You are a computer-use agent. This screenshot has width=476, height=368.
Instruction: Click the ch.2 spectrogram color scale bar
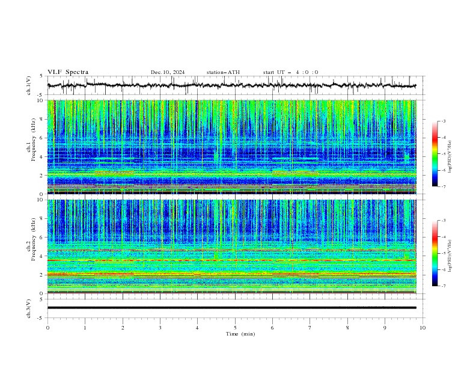(x=435, y=253)
